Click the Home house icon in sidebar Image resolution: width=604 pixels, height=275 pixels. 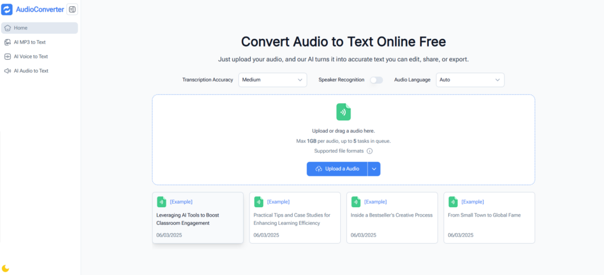tap(7, 28)
